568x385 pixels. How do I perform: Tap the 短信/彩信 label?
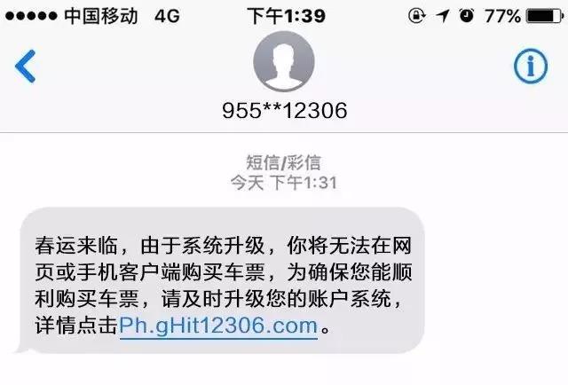click(x=284, y=162)
